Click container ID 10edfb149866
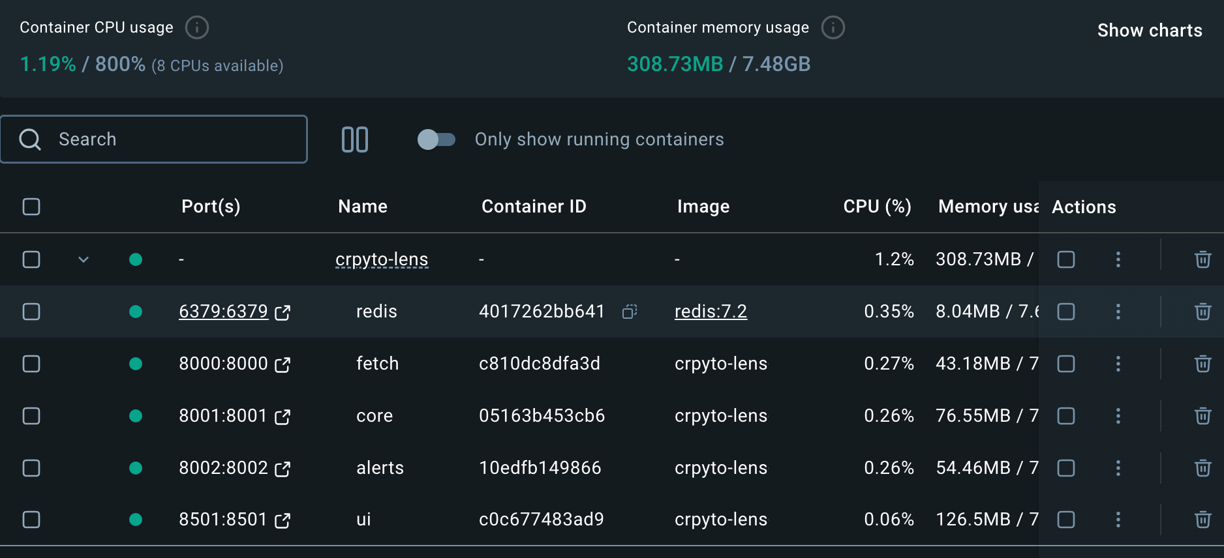The height and width of the screenshot is (558, 1224). [x=540, y=468]
